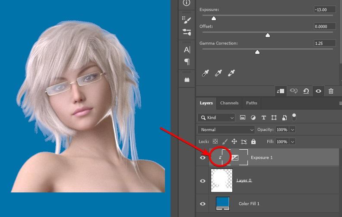Open the Info panel icon
This screenshot has height=217, width=342.
coord(187,3)
